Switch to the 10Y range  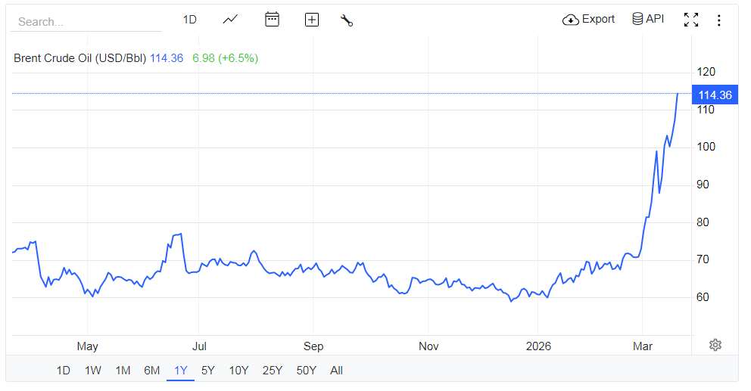coord(238,371)
